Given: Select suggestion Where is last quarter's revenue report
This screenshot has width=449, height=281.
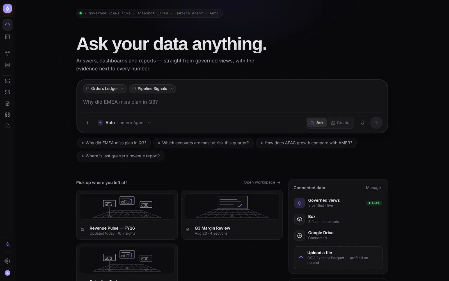Looking at the screenshot, I should (120, 156).
